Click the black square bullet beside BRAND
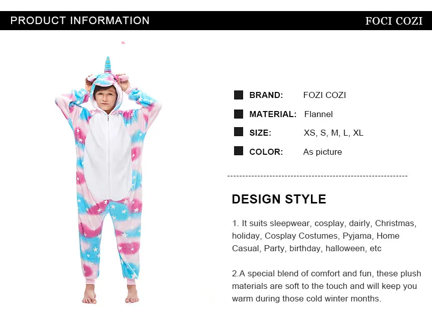The height and width of the screenshot is (312, 432). [238, 95]
